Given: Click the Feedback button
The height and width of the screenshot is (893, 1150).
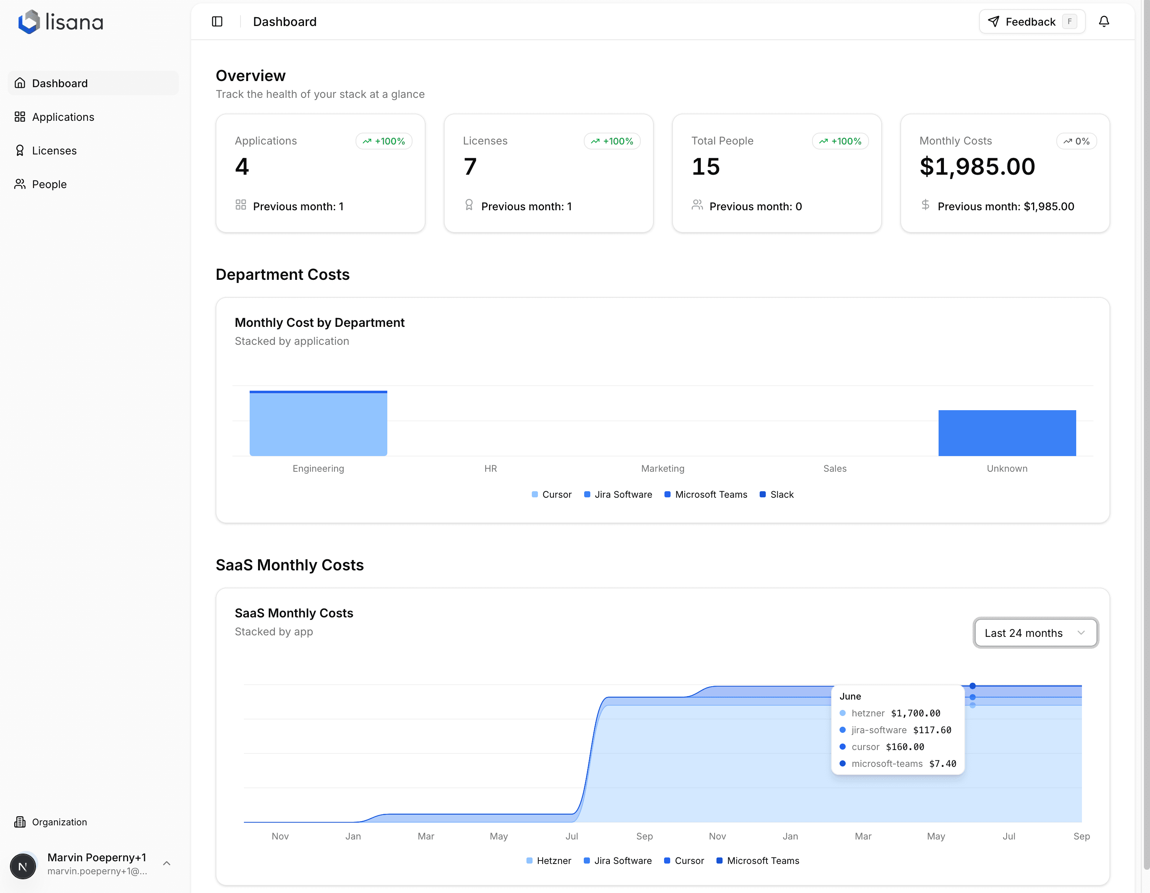Looking at the screenshot, I should click(x=1031, y=21).
